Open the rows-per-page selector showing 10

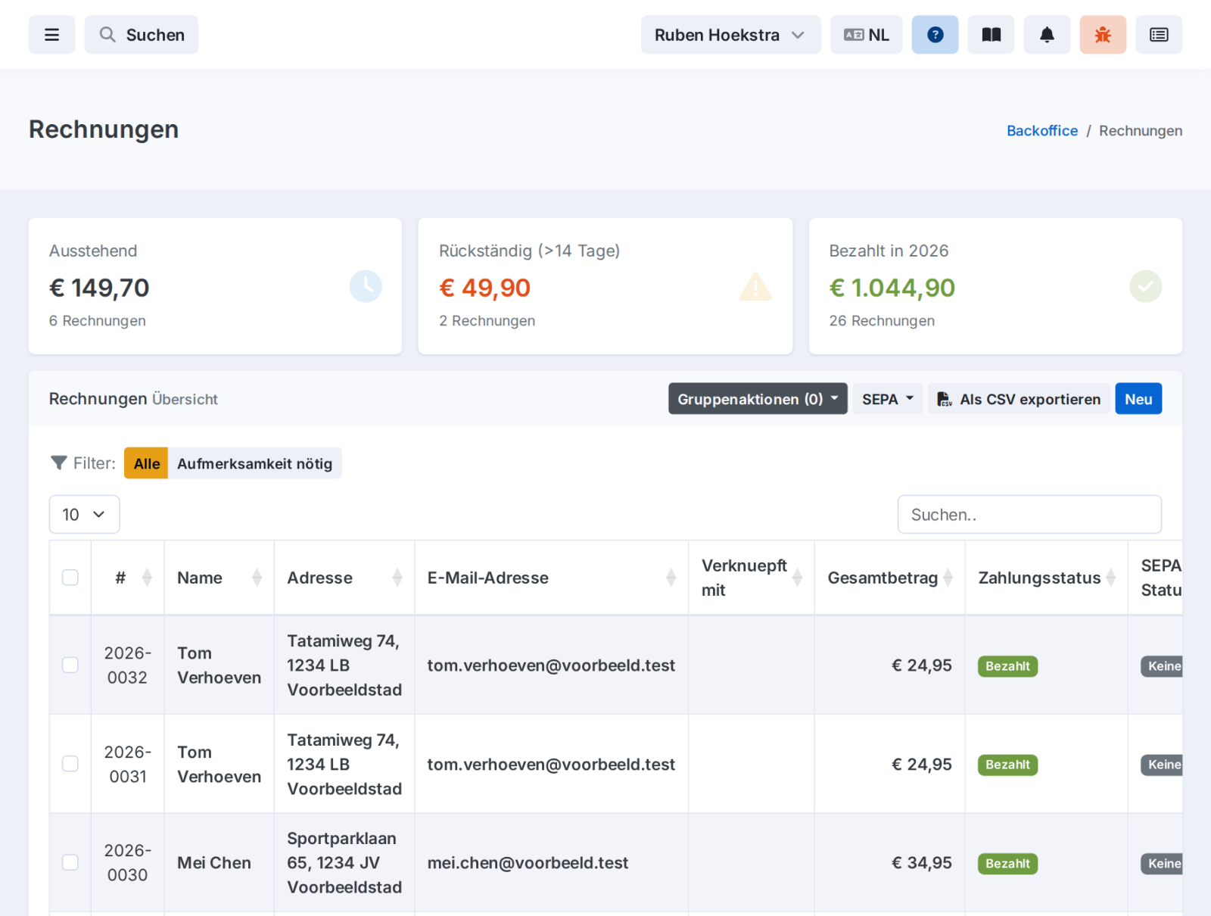coord(84,515)
